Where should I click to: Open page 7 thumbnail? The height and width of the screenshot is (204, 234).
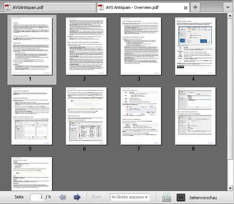coord(141,116)
